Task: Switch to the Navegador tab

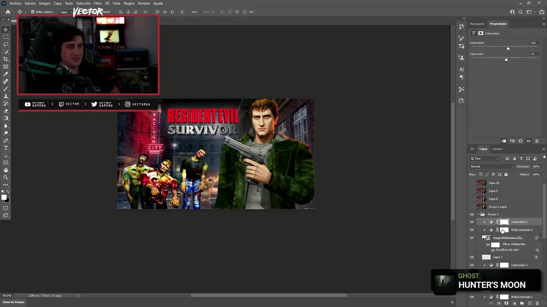Action: 477,24
